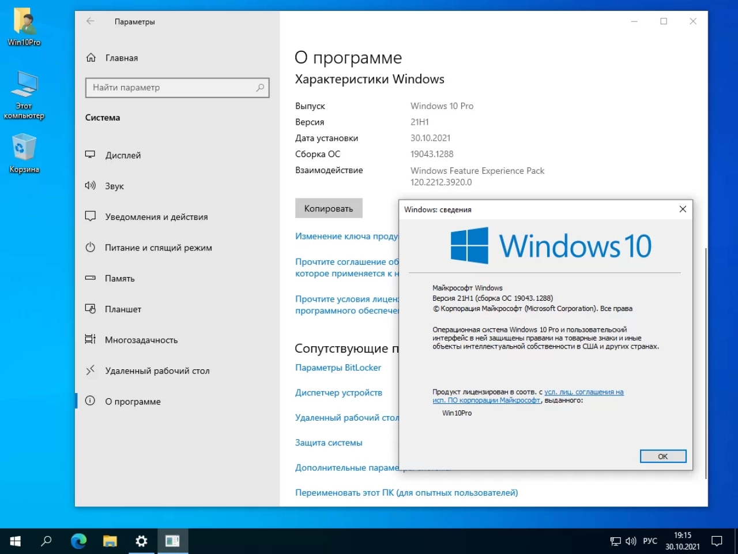Click the 'Win10Pro' licensee name in winver

click(x=457, y=413)
